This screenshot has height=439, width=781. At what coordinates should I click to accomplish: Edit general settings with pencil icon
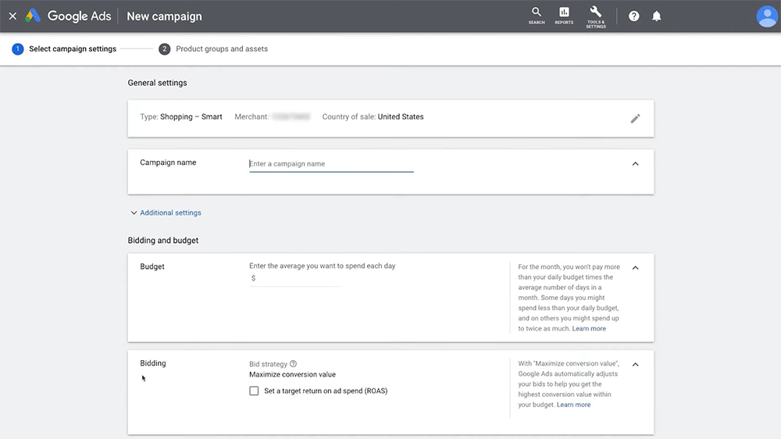(635, 119)
